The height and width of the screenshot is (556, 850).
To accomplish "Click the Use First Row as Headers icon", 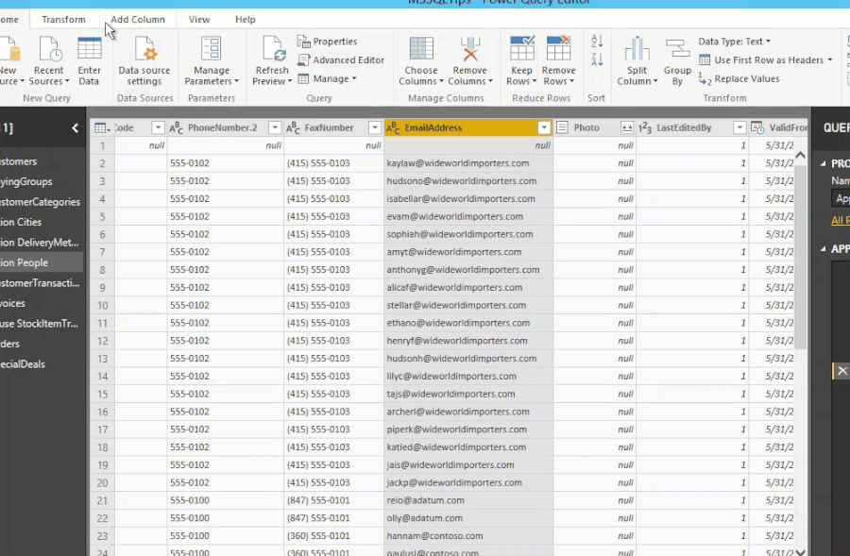I will (705, 59).
